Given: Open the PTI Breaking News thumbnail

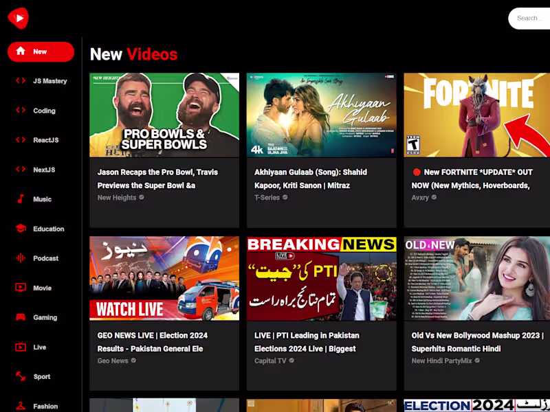Looking at the screenshot, I should point(321,278).
